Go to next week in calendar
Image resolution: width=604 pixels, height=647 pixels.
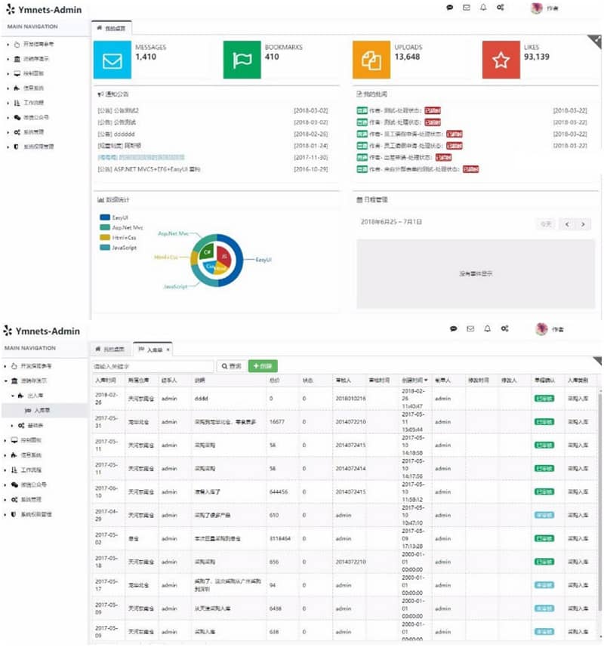coord(583,224)
